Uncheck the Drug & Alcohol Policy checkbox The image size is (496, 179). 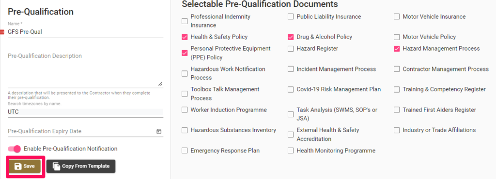[x=291, y=37]
